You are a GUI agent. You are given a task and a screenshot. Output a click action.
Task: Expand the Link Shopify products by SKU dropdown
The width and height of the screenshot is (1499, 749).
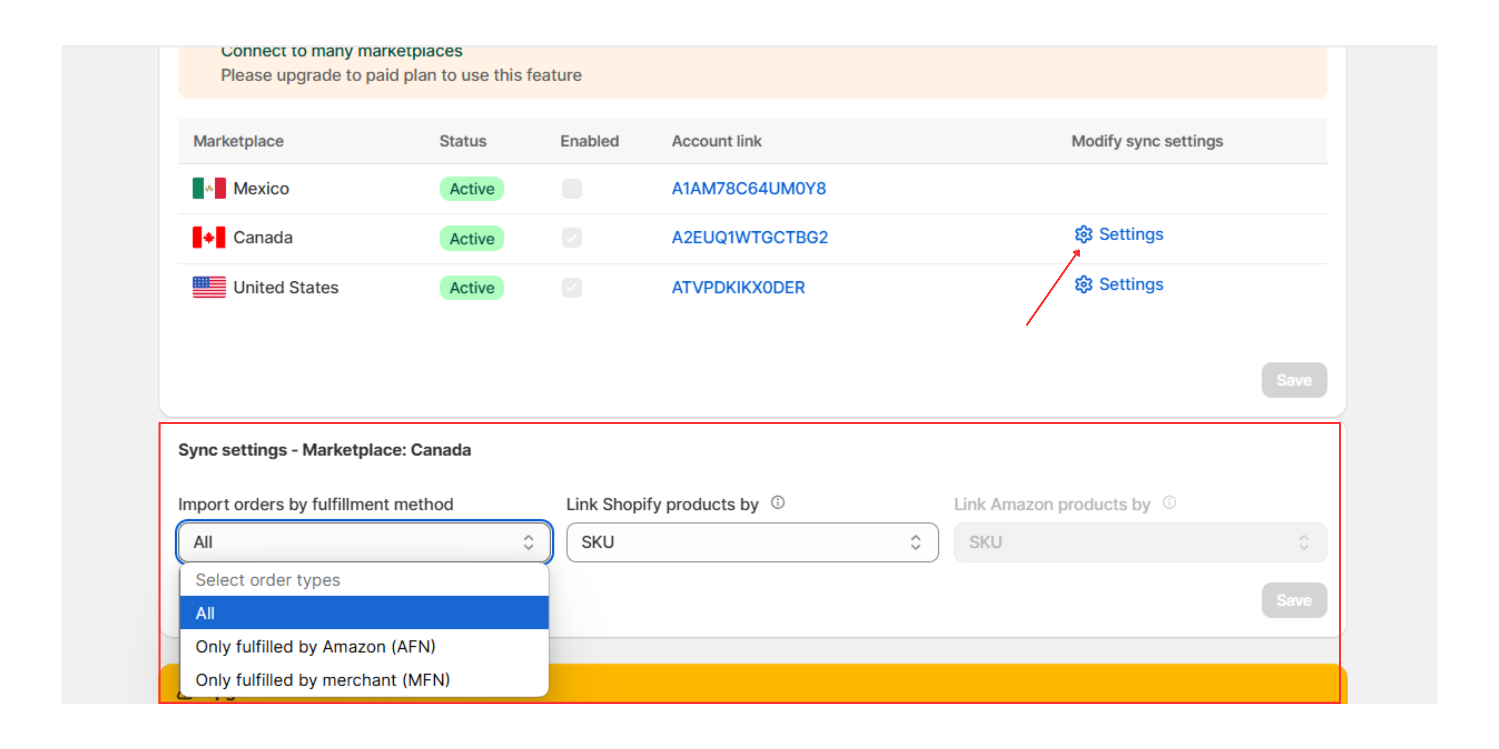[753, 542]
